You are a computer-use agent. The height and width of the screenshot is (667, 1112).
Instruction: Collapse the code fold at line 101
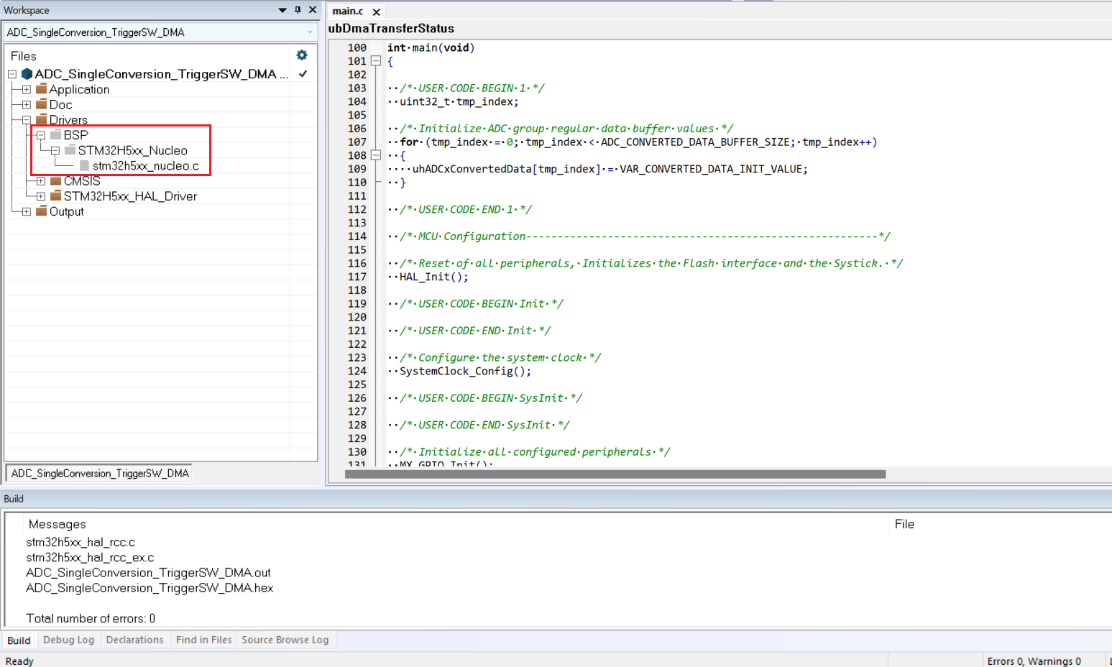(x=375, y=61)
